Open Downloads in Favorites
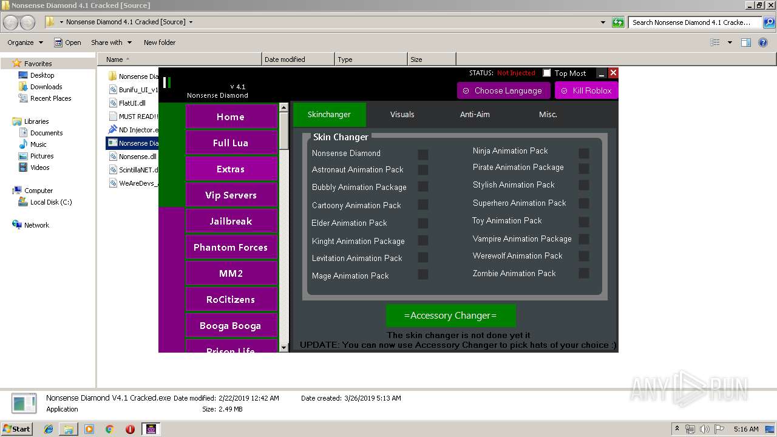 (x=46, y=87)
